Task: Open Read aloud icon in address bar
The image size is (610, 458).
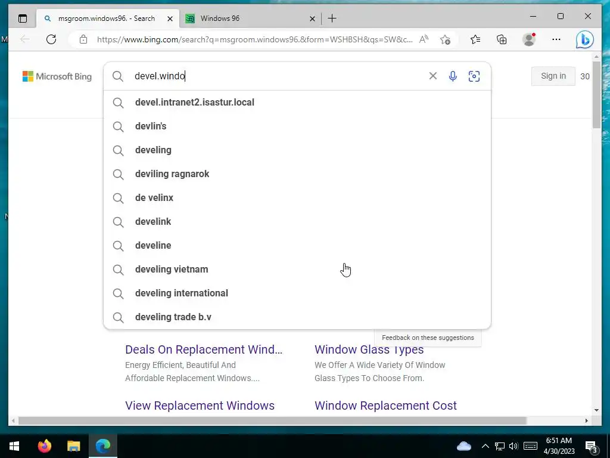Action: click(x=424, y=39)
